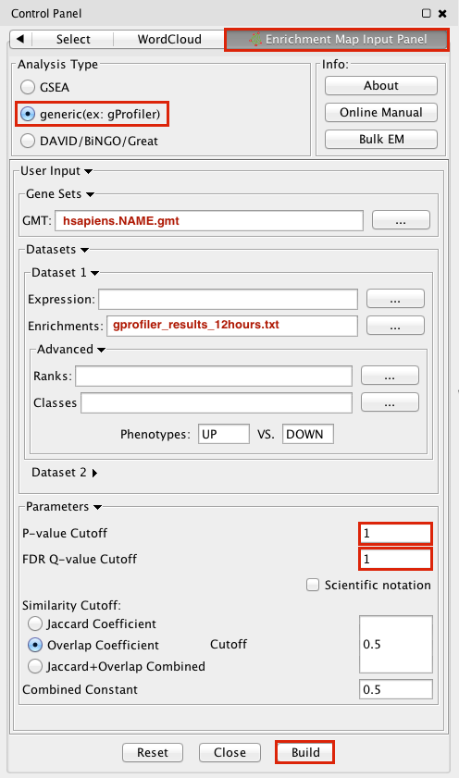Collapse the Gene Sets section
This screenshot has width=459, height=778.
(90, 194)
